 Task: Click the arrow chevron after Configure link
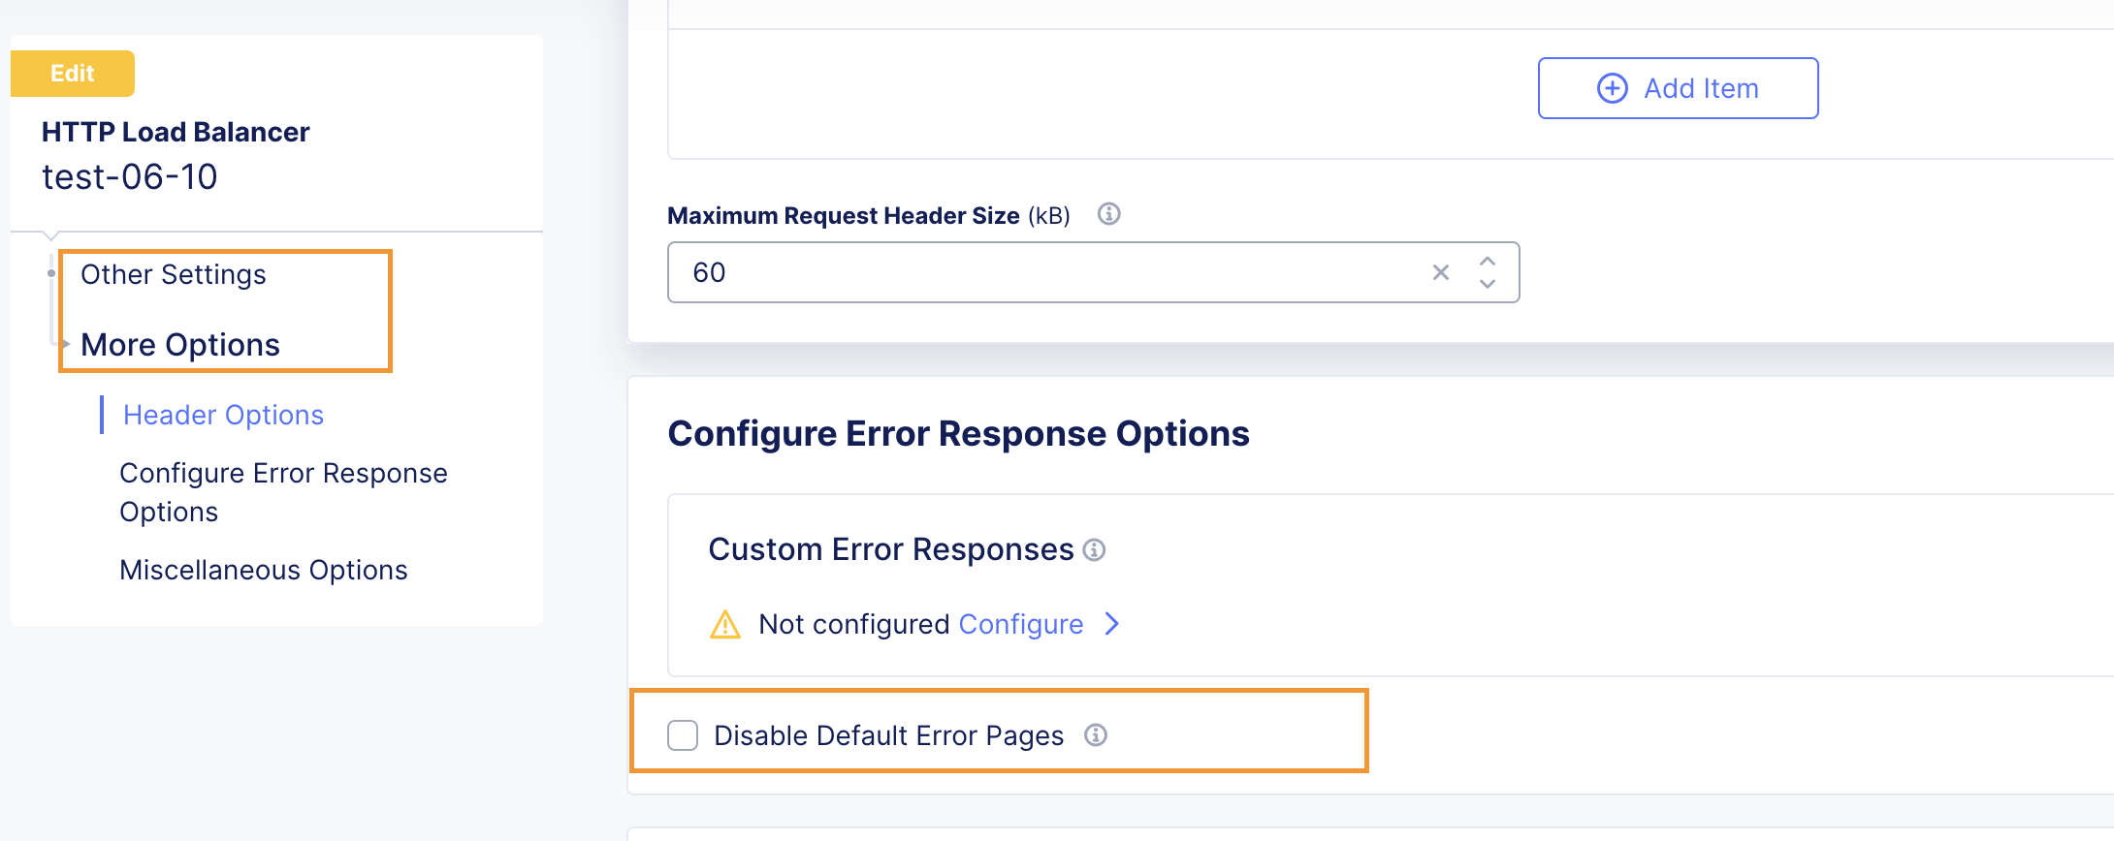click(x=1112, y=624)
